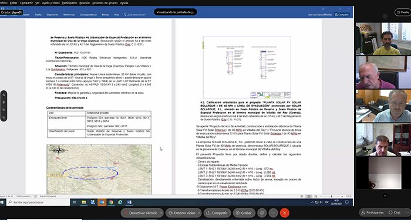Adjust the Word zoom slider
411x220 pixels.
point(331,196)
